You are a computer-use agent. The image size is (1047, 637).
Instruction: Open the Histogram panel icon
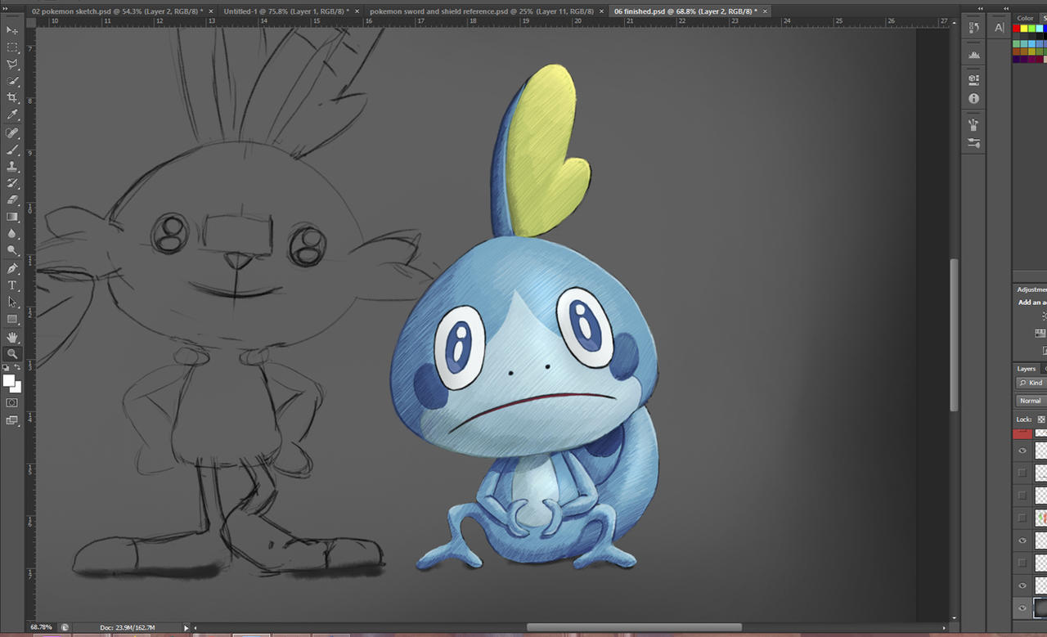click(973, 55)
